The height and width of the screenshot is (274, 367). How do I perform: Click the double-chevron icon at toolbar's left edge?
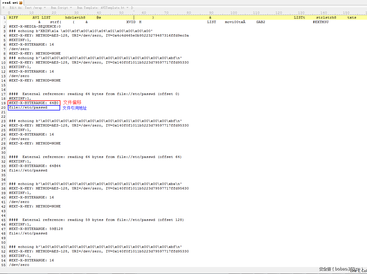click(x=3, y=8)
